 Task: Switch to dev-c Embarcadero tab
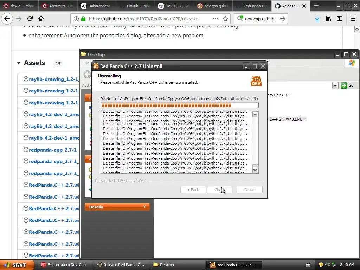(x=19, y=6)
